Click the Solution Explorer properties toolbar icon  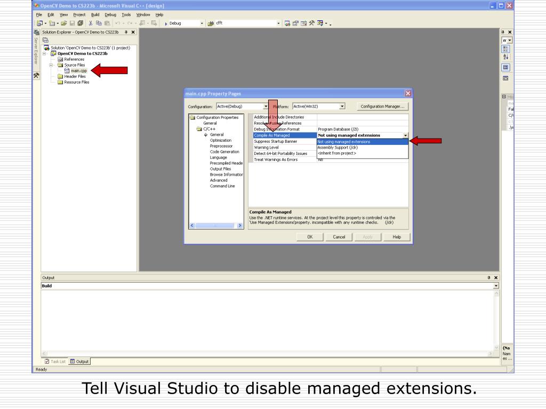[46, 40]
